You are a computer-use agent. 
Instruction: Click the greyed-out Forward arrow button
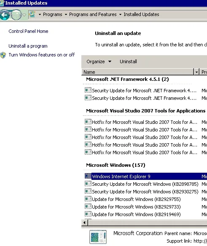point(16,15)
